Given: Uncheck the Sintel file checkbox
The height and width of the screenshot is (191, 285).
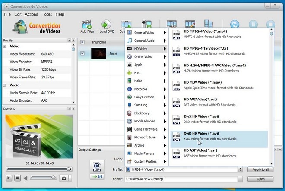Looking at the screenshot, I should coord(82,53).
